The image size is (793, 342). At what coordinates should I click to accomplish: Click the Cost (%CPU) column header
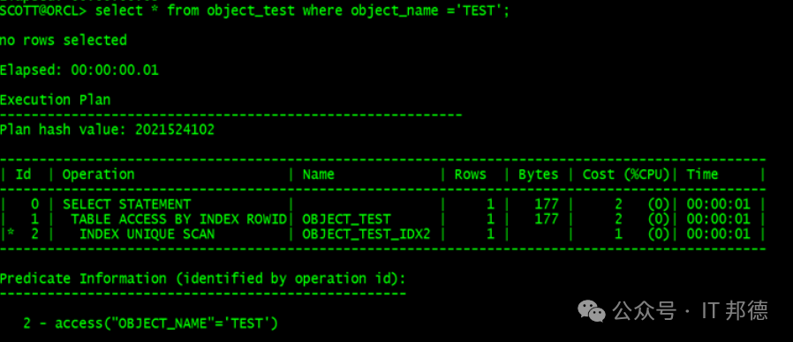[x=626, y=175]
